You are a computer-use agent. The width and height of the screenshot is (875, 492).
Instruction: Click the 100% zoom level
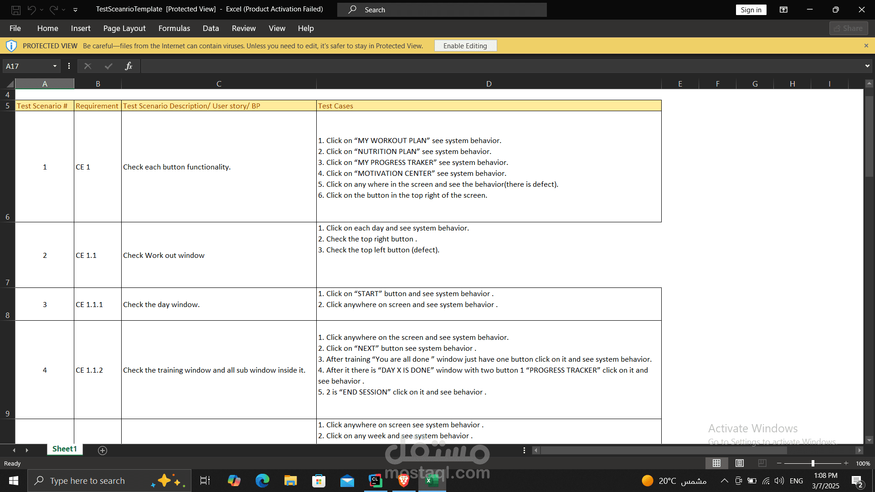point(863,463)
